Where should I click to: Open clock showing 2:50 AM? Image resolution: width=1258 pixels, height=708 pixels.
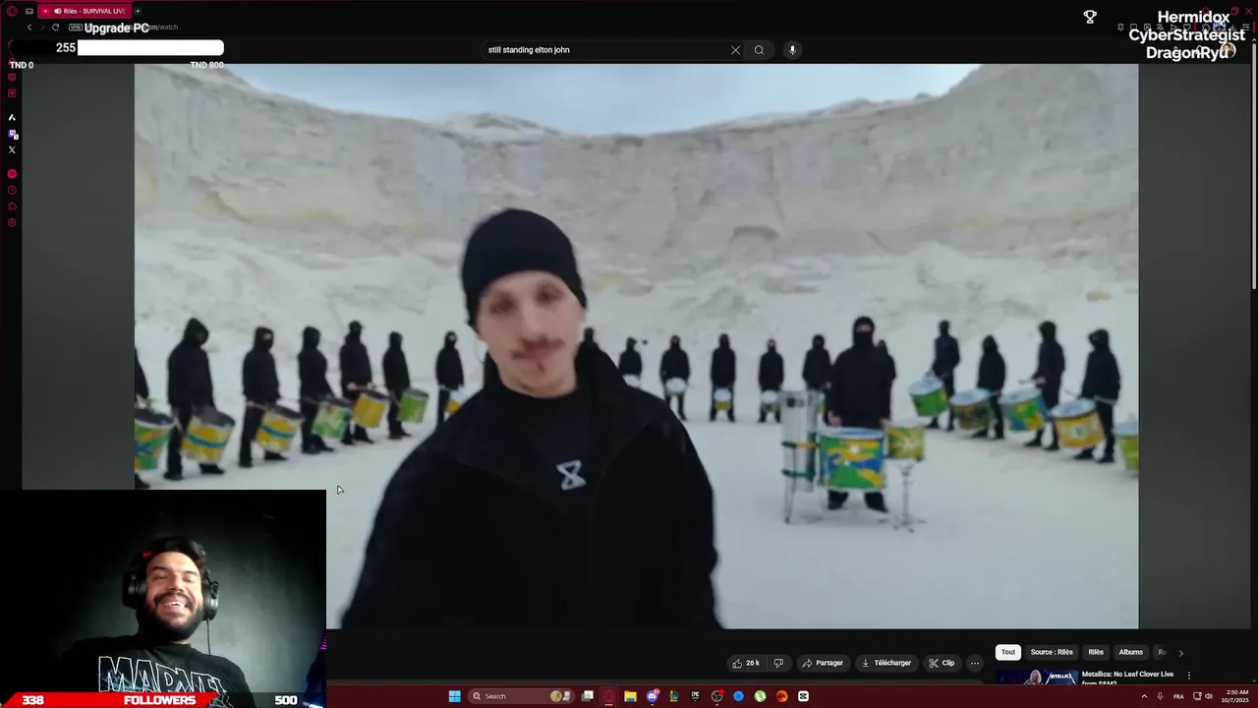click(1235, 696)
